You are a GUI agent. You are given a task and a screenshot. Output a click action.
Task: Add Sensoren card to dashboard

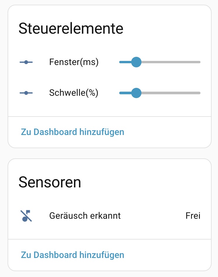click(x=72, y=255)
